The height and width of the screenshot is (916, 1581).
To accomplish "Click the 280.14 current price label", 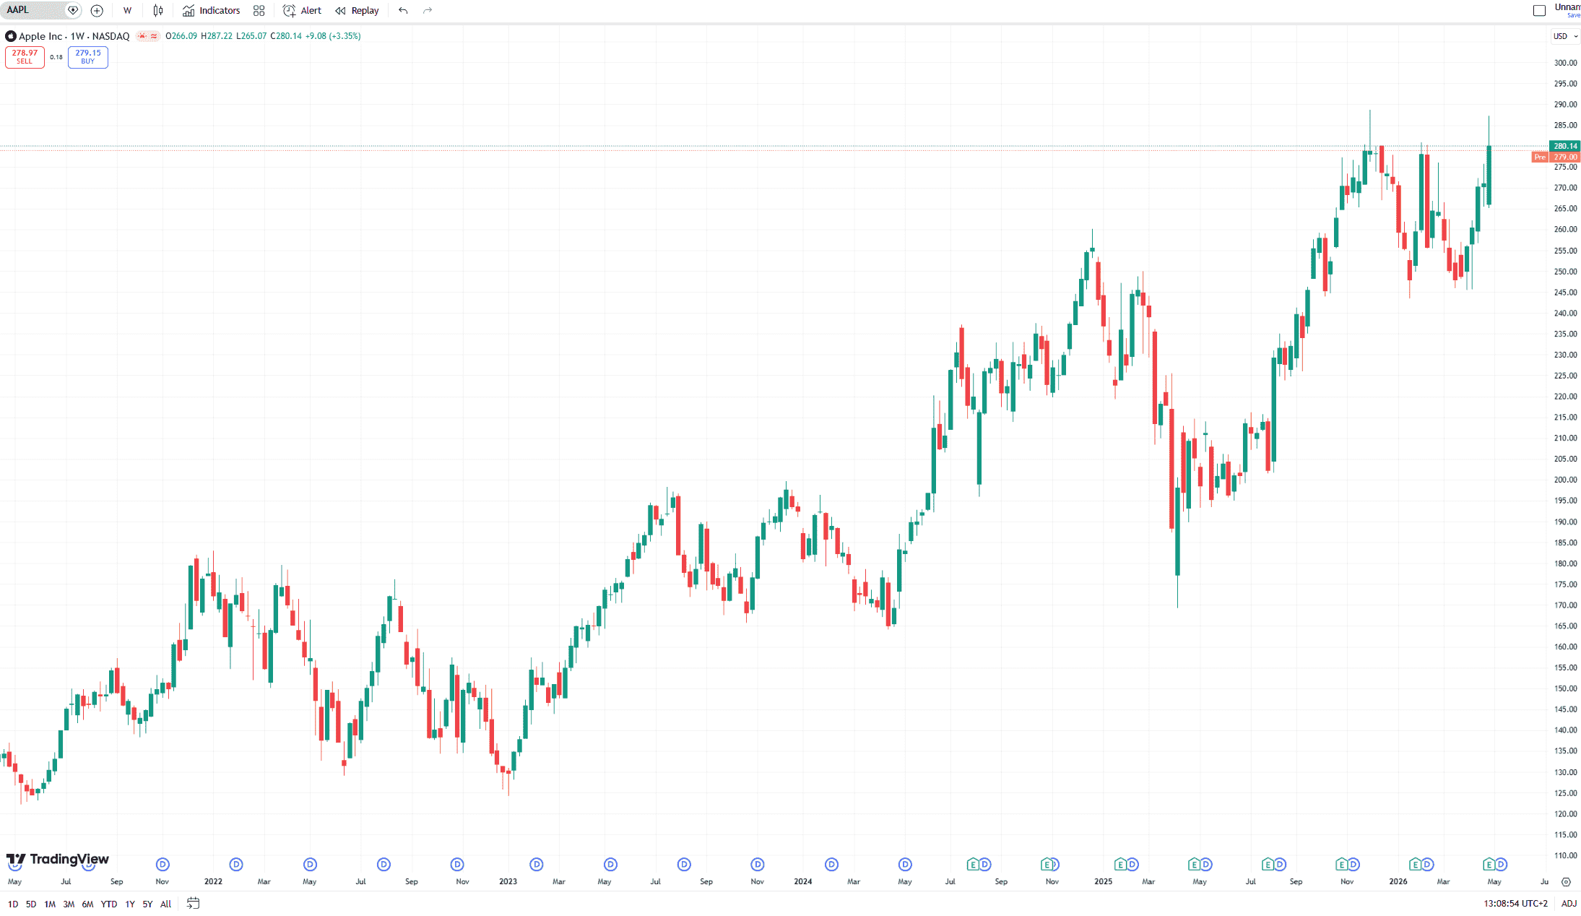I will 1565,146.
